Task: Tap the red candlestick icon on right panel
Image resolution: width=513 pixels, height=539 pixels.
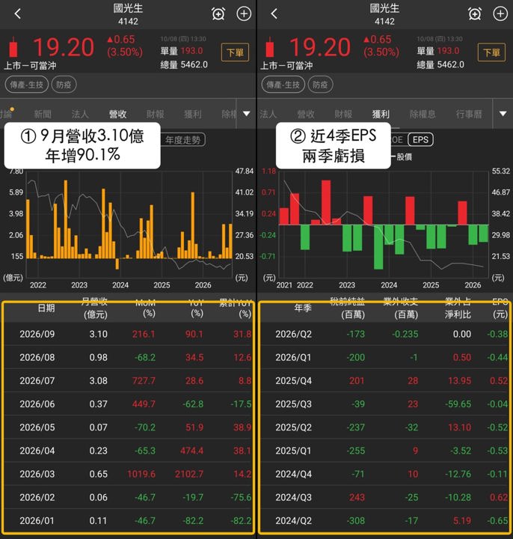Action: point(270,46)
